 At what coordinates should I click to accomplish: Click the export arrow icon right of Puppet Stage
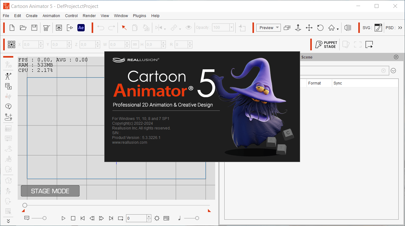click(369, 45)
